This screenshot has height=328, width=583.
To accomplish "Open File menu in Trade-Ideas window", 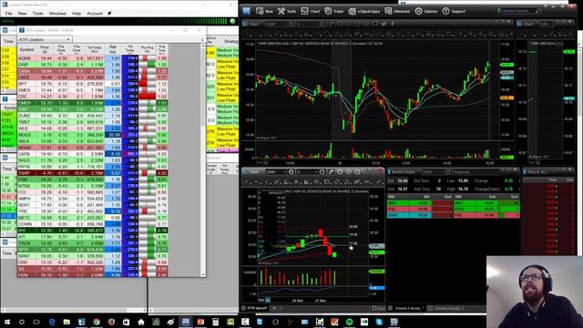I will (8, 13).
